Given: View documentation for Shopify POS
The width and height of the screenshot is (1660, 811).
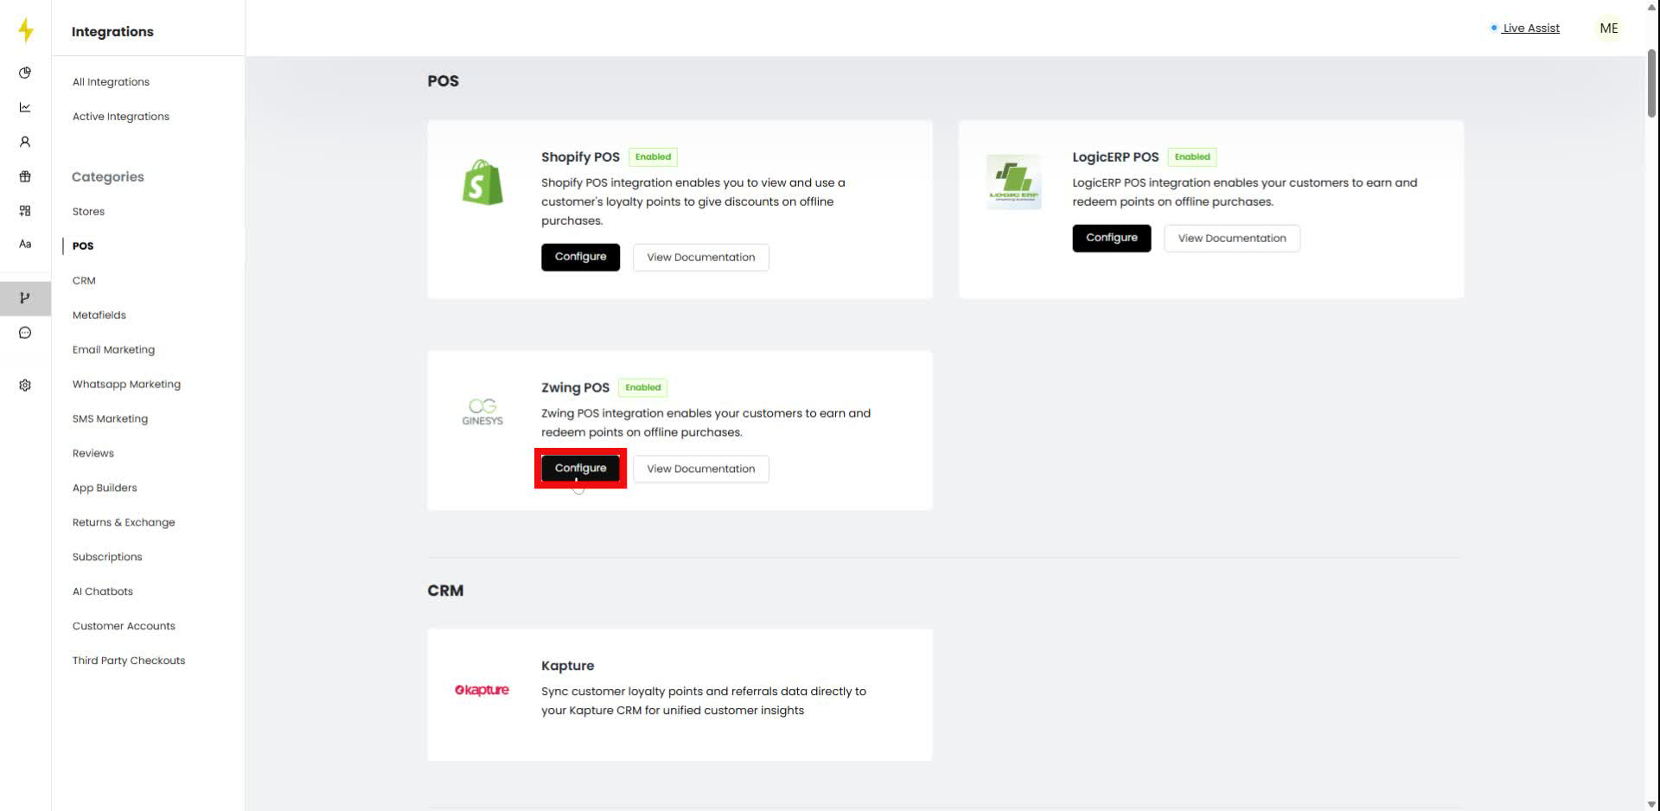Looking at the screenshot, I should [x=700, y=257].
